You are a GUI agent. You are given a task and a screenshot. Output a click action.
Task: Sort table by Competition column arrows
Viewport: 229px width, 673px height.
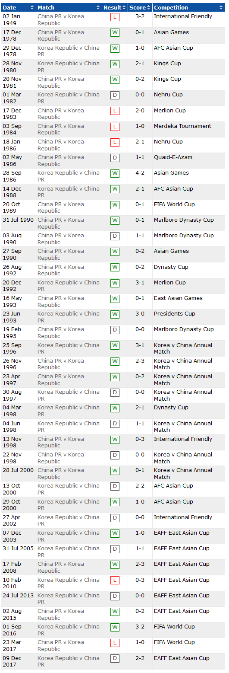pyautogui.click(x=221, y=8)
